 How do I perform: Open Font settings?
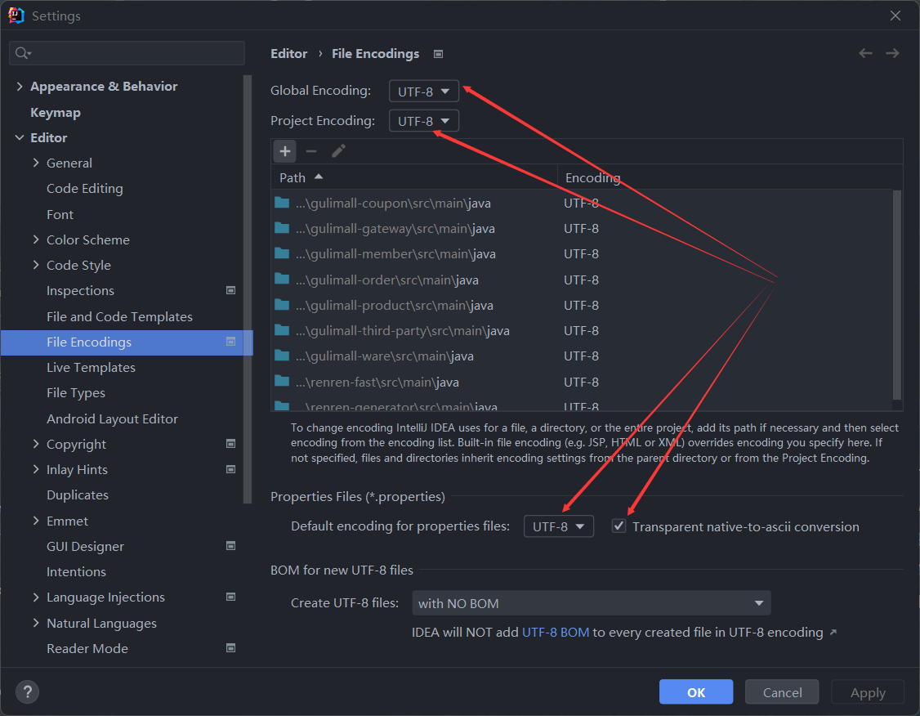tap(60, 214)
